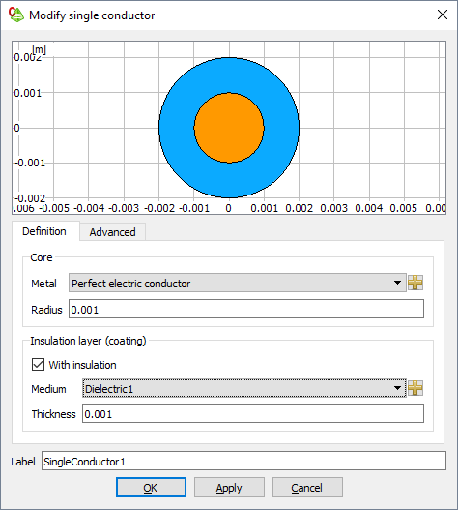Image resolution: width=458 pixels, height=510 pixels.
Task: Click the insulation Thickness input field
Action: point(253,414)
